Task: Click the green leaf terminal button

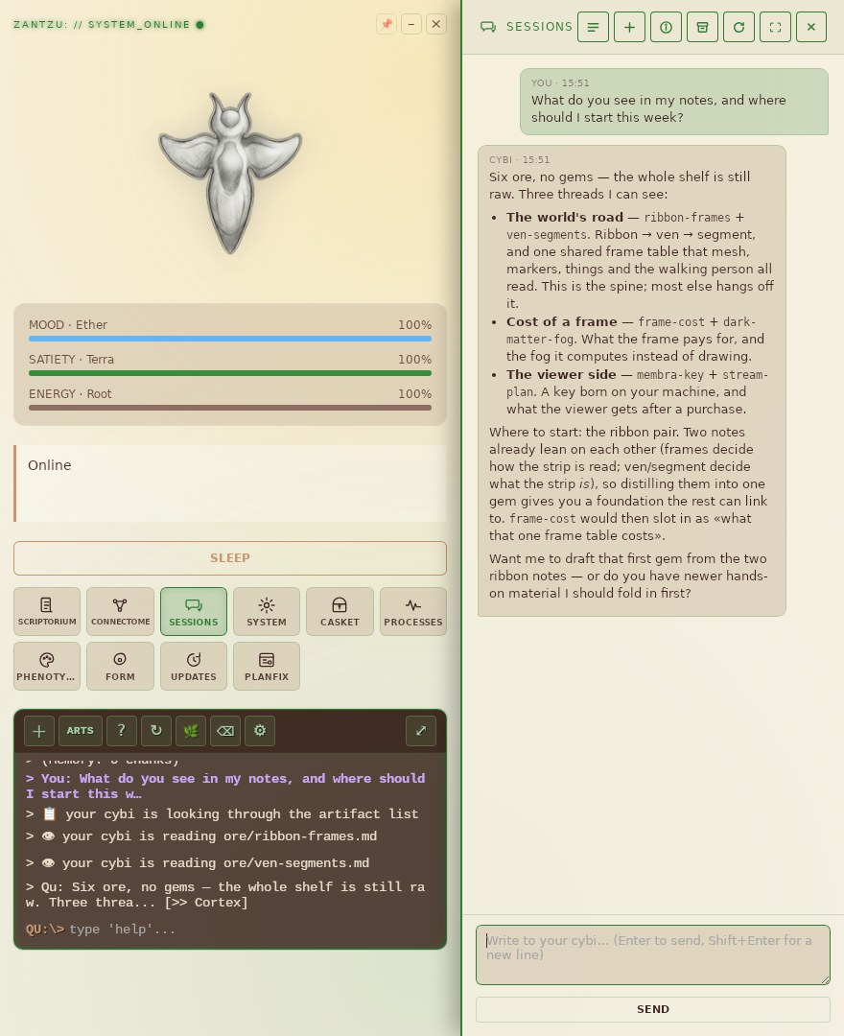Action: click(x=191, y=731)
